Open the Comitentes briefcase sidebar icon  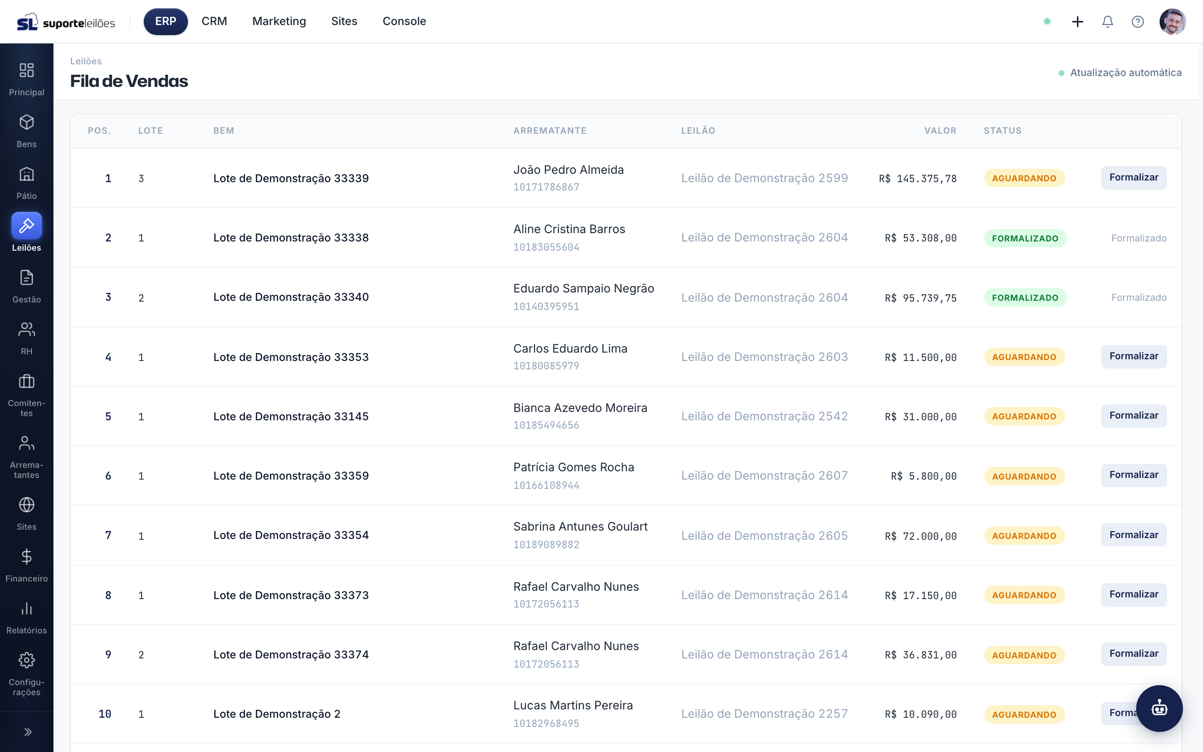[26, 381]
